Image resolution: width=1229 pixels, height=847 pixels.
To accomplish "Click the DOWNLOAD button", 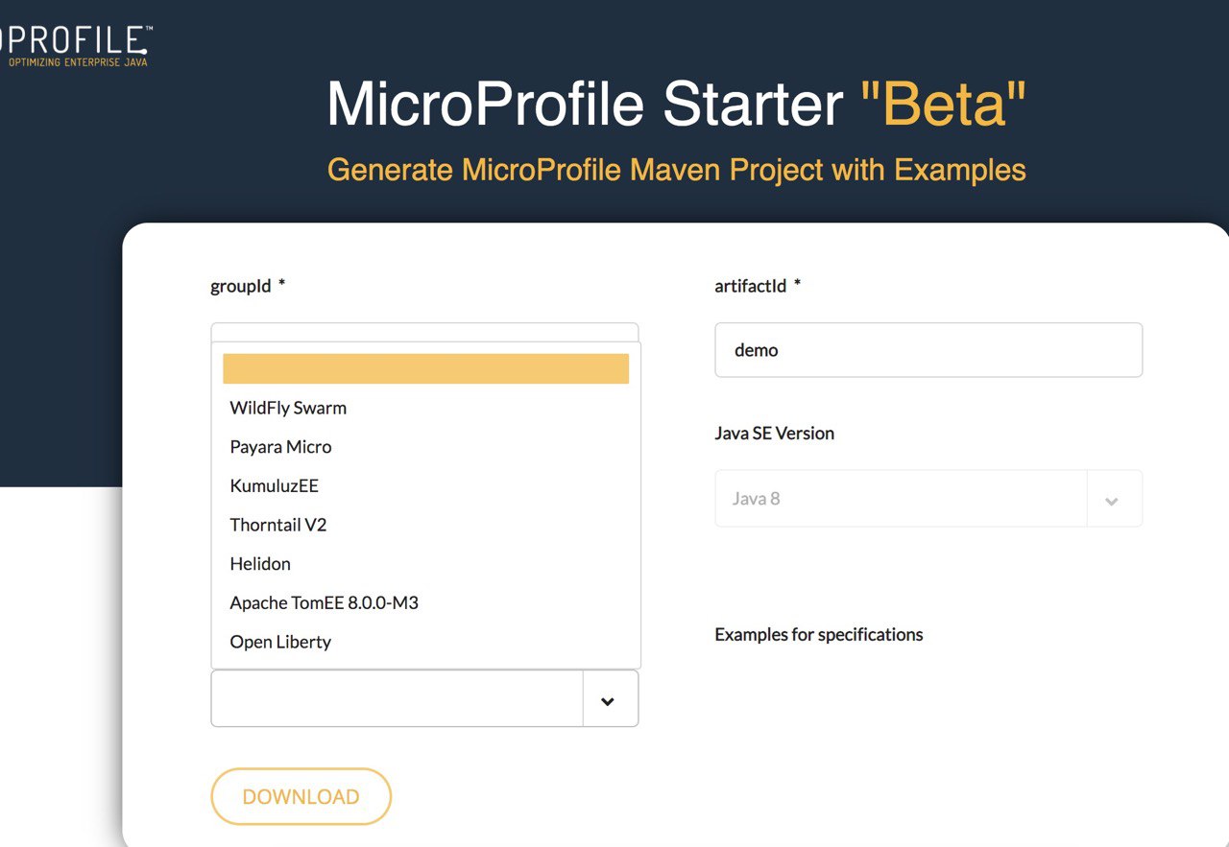I will tap(301, 796).
